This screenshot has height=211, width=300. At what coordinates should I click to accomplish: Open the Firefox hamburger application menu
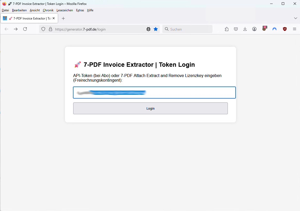coord(295,29)
